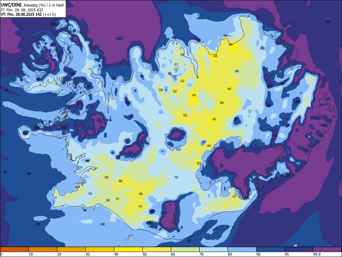Click the 90–95 dark blue legend swatch
This screenshot has width=342, height=257.
(x=271, y=249)
